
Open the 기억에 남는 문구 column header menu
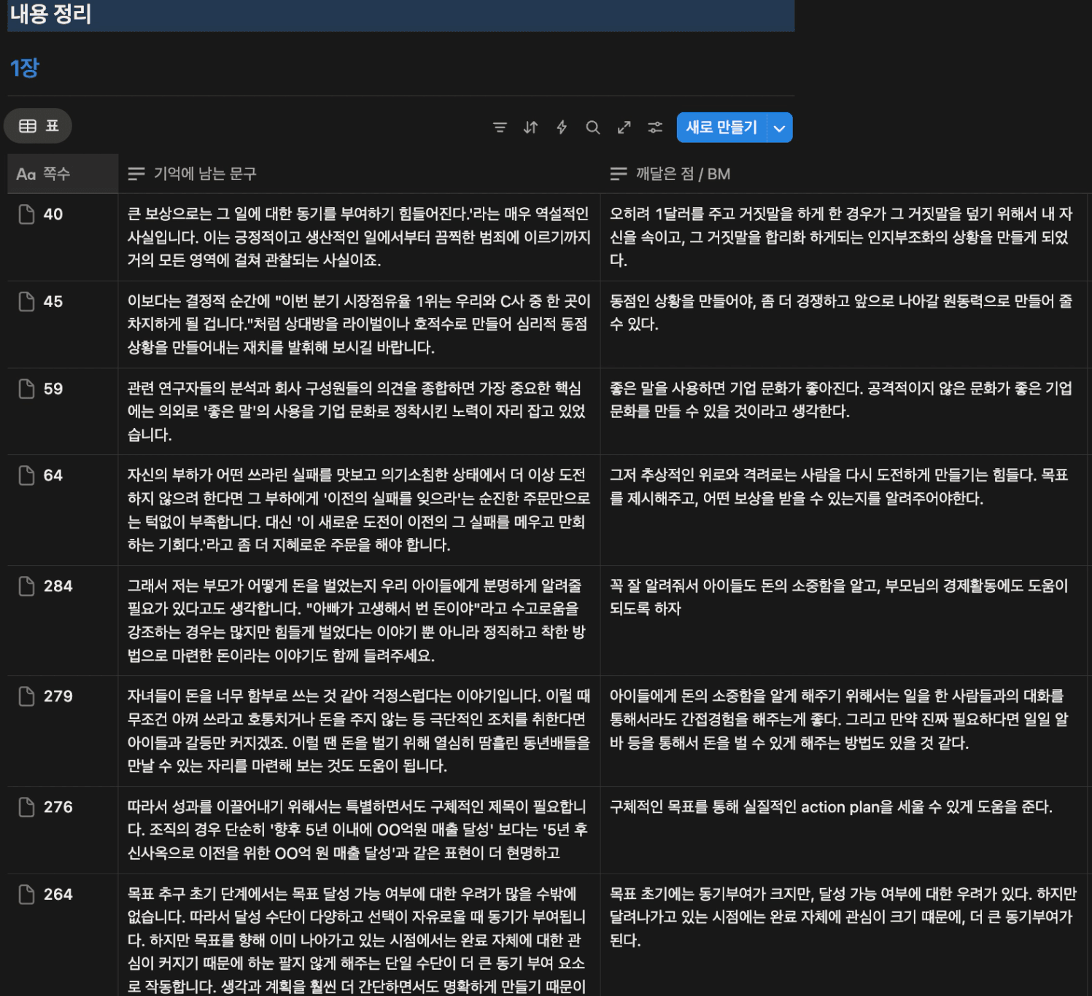click(204, 174)
